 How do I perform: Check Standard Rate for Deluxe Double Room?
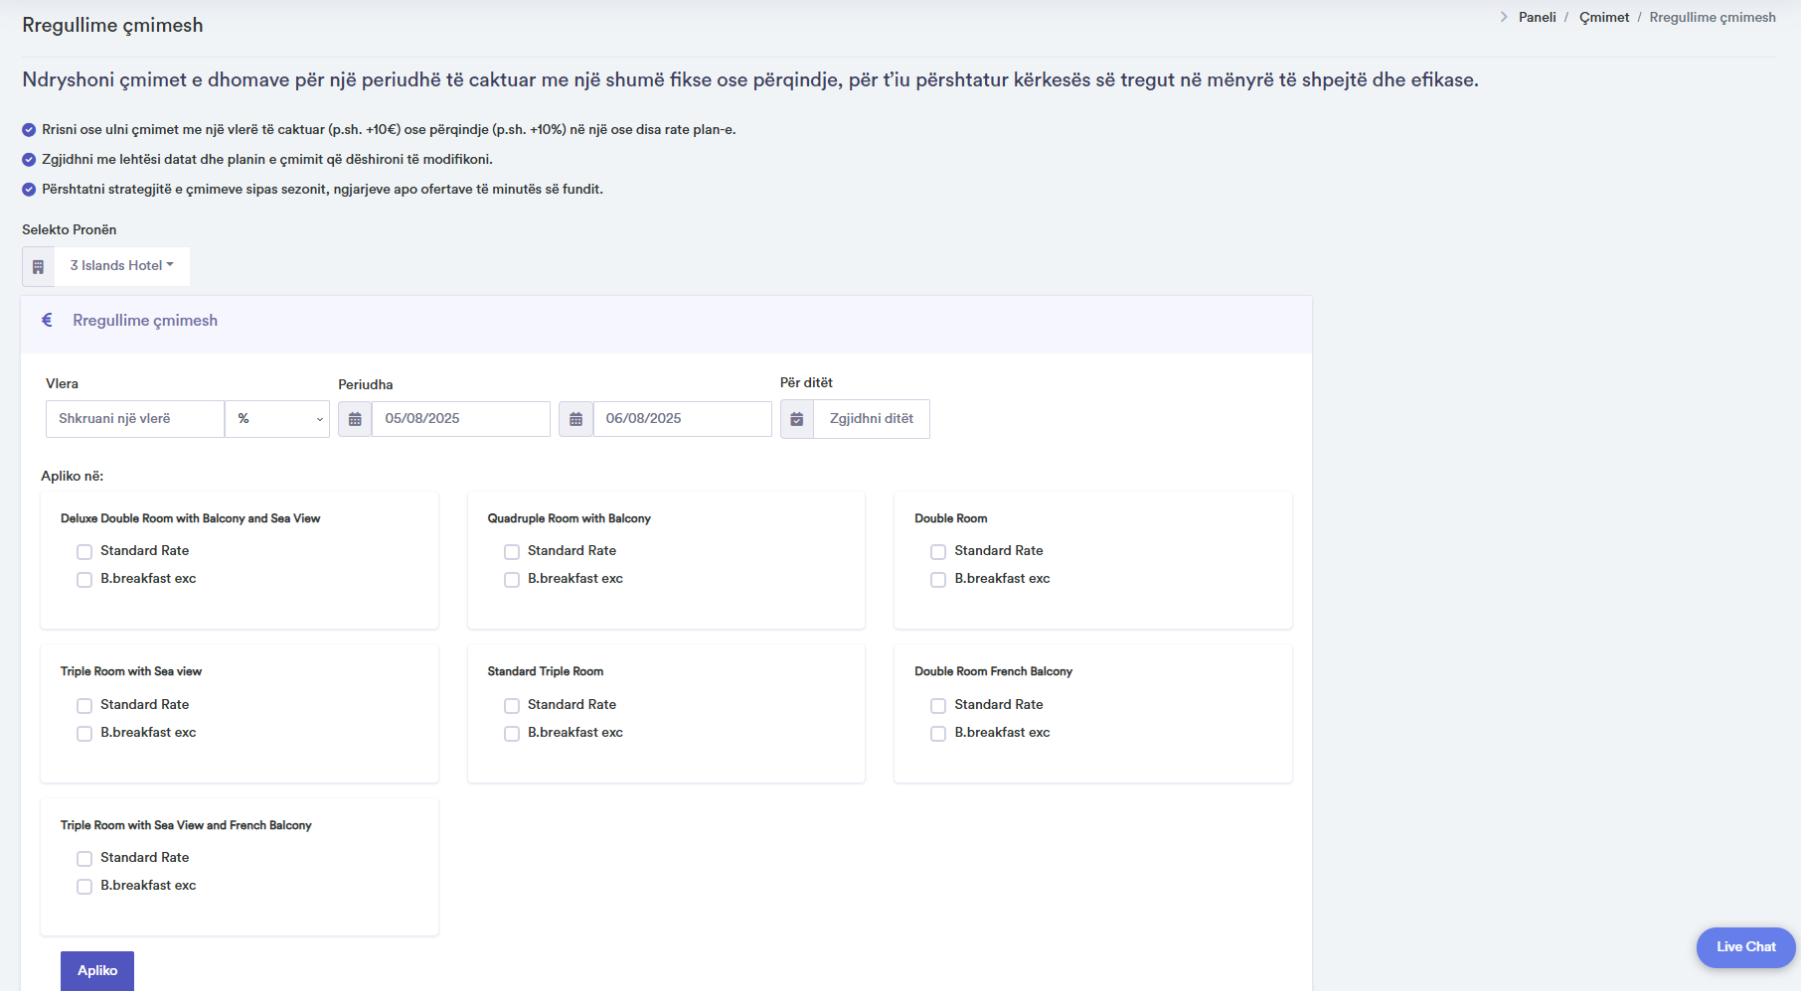(84, 552)
